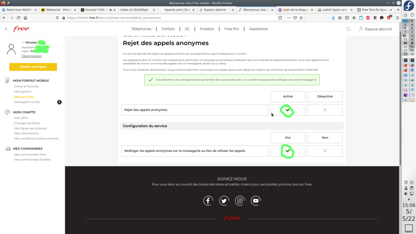Open Free's YouTube channel icon
Image resolution: width=416 pixels, height=234 pixels.
pos(256,201)
